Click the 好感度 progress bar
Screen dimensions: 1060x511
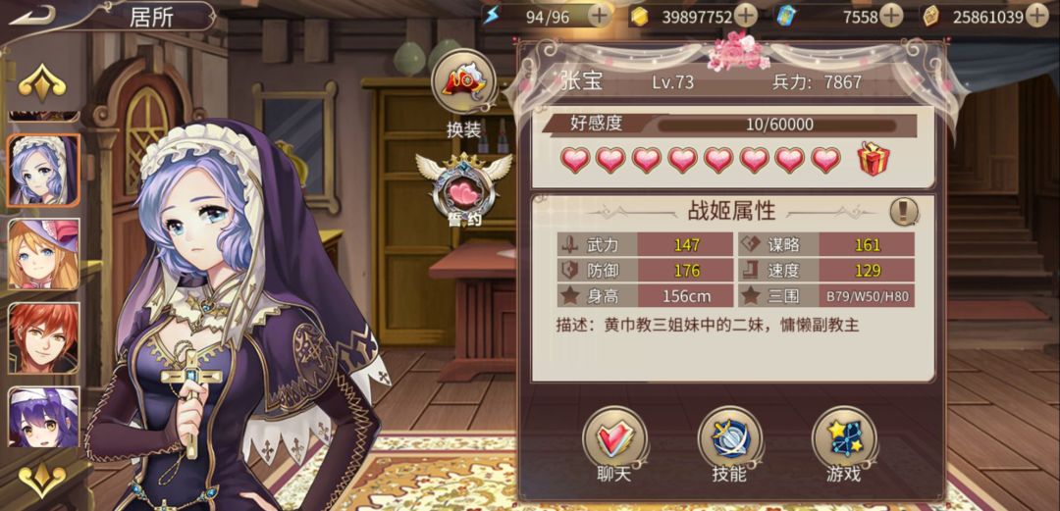click(778, 125)
